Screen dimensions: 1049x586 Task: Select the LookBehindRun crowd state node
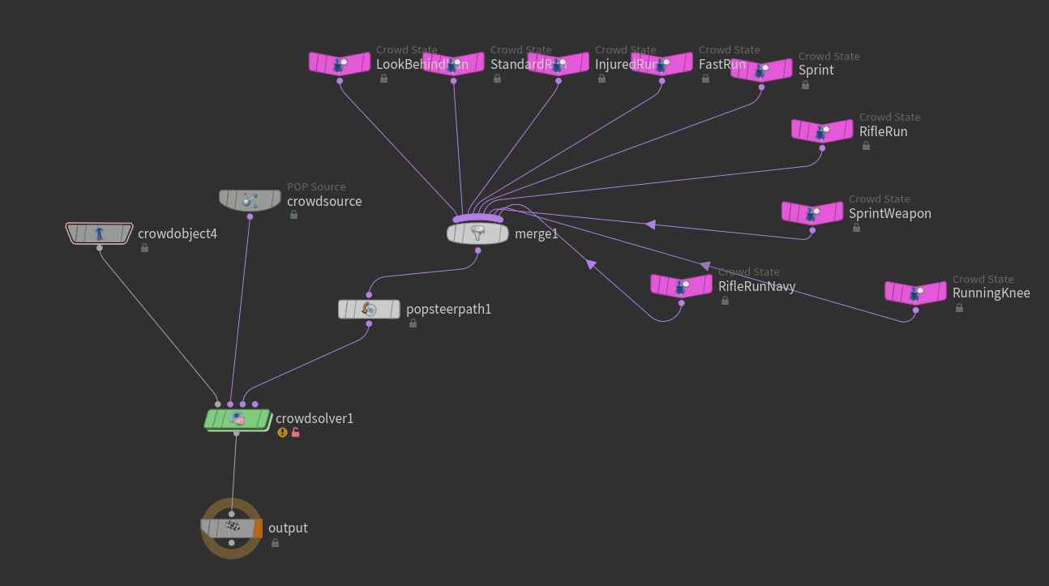point(339,63)
